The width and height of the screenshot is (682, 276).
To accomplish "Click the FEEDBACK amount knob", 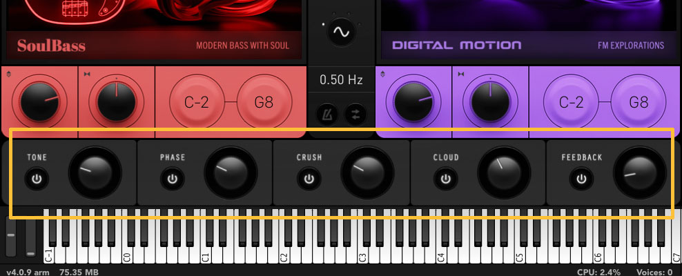I will tap(640, 172).
